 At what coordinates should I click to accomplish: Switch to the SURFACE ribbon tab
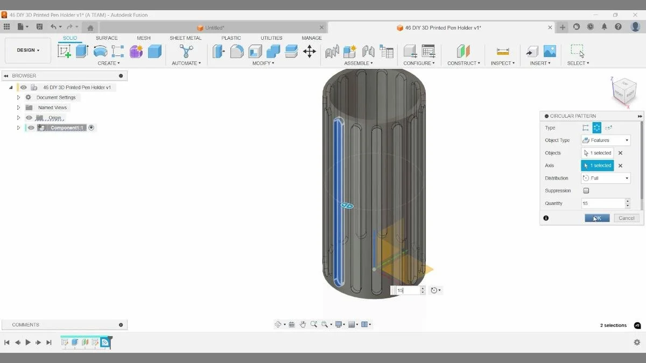point(107,38)
